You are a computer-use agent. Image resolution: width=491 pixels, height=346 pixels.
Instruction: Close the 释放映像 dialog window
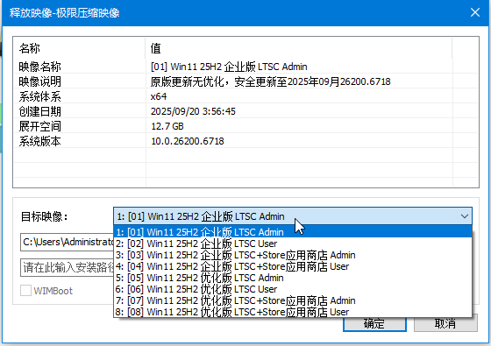pyautogui.click(x=475, y=12)
